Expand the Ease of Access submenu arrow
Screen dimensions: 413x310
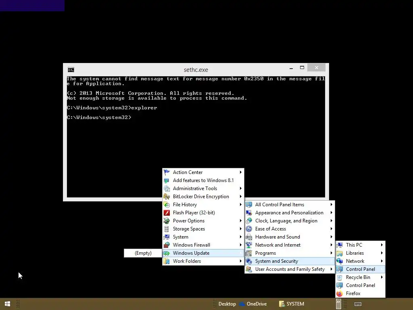point(332,229)
